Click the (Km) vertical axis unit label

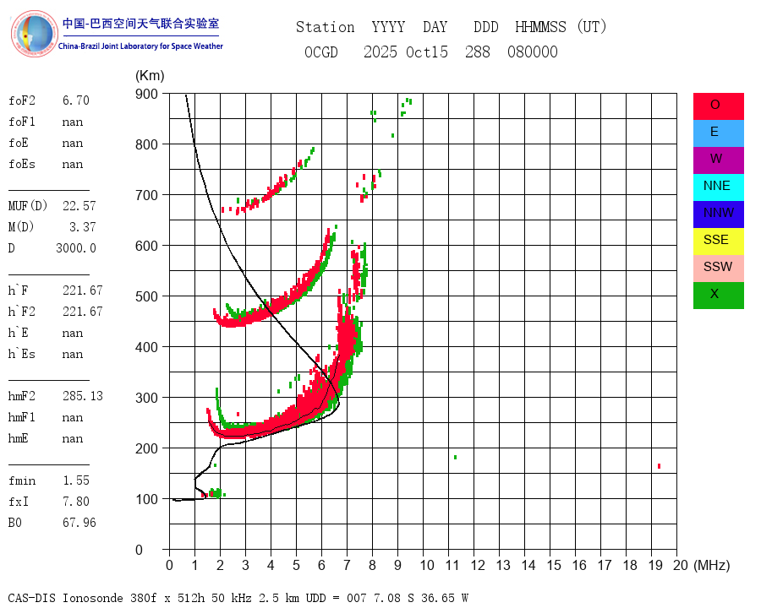tap(150, 76)
